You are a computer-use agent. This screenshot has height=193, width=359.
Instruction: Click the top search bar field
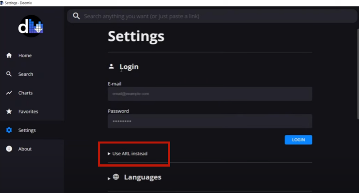click(x=212, y=16)
